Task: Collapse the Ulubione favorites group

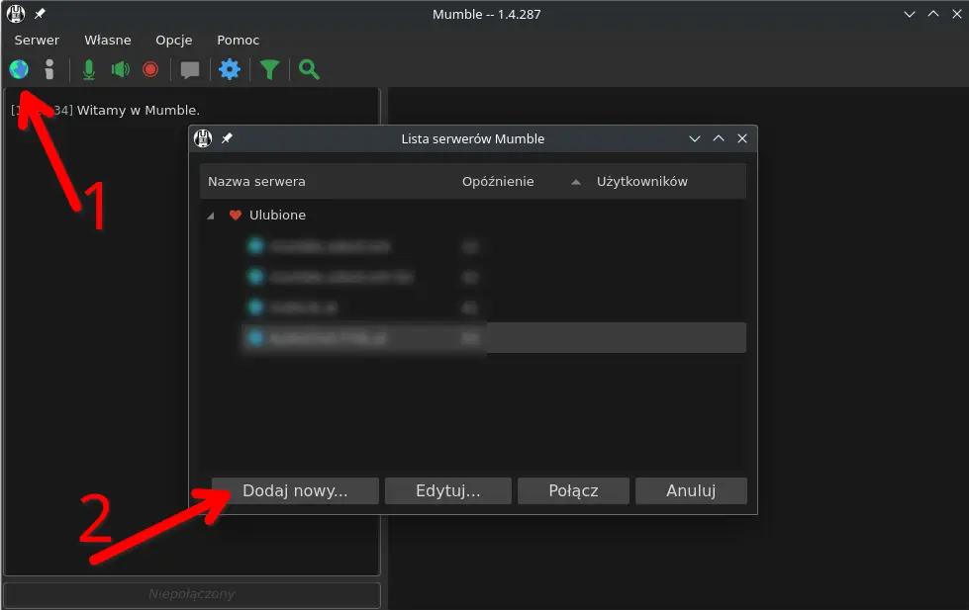Action: tap(211, 216)
